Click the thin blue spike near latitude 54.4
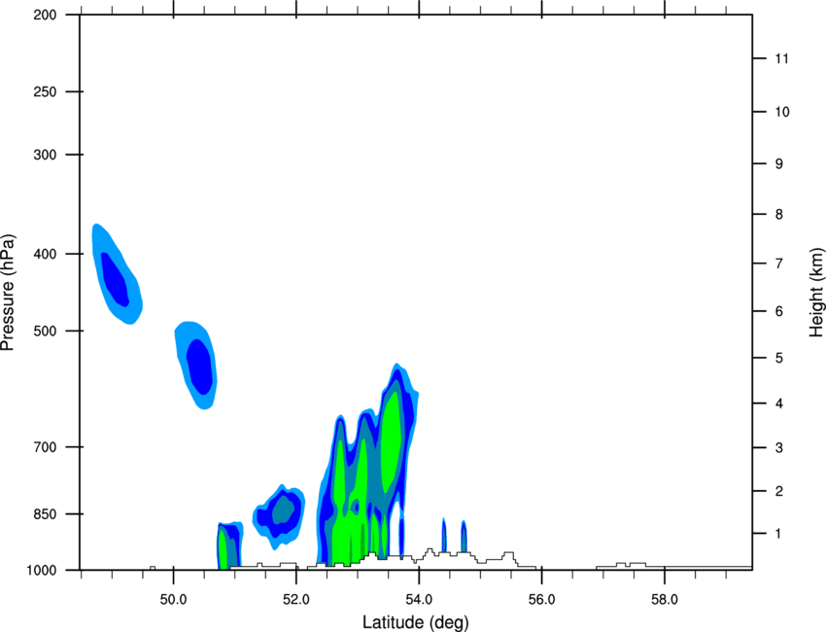This screenshot has width=826, height=632. [x=444, y=535]
